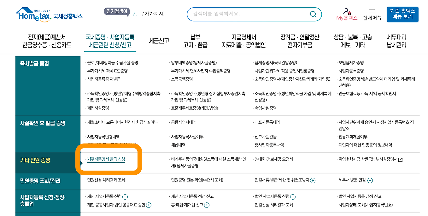Expand 법인 사업자등록 신청 plus icon
The height and width of the screenshot is (216, 428).
tap(293, 197)
